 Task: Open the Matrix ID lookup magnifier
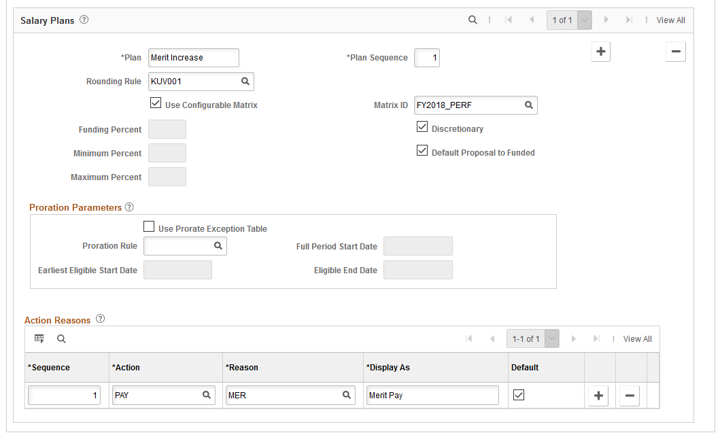point(529,105)
